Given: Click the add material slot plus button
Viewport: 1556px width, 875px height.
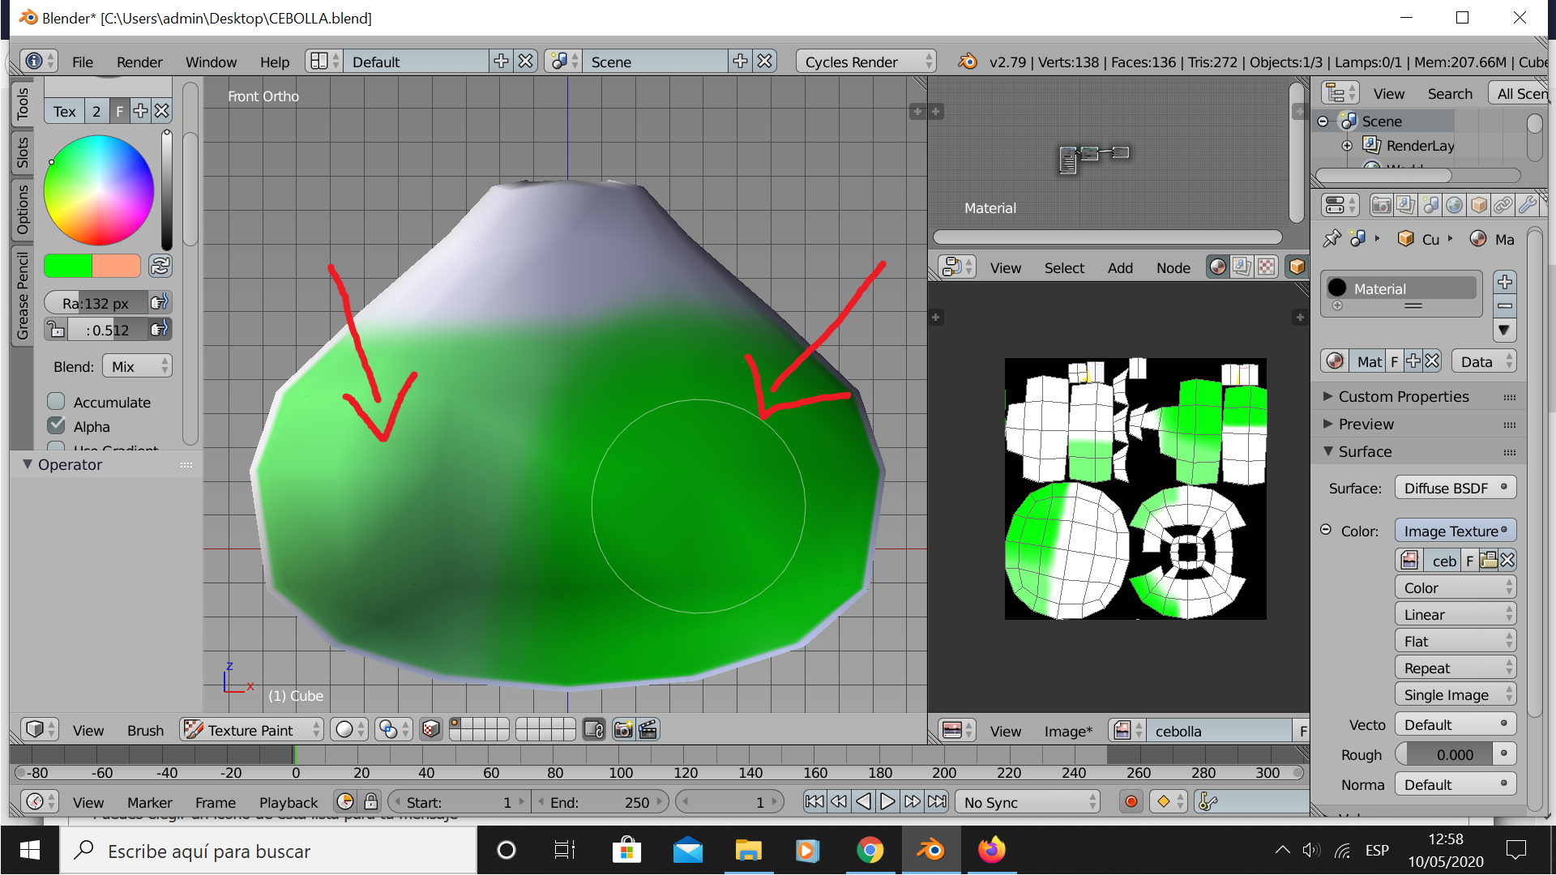Looking at the screenshot, I should pyautogui.click(x=1505, y=282).
